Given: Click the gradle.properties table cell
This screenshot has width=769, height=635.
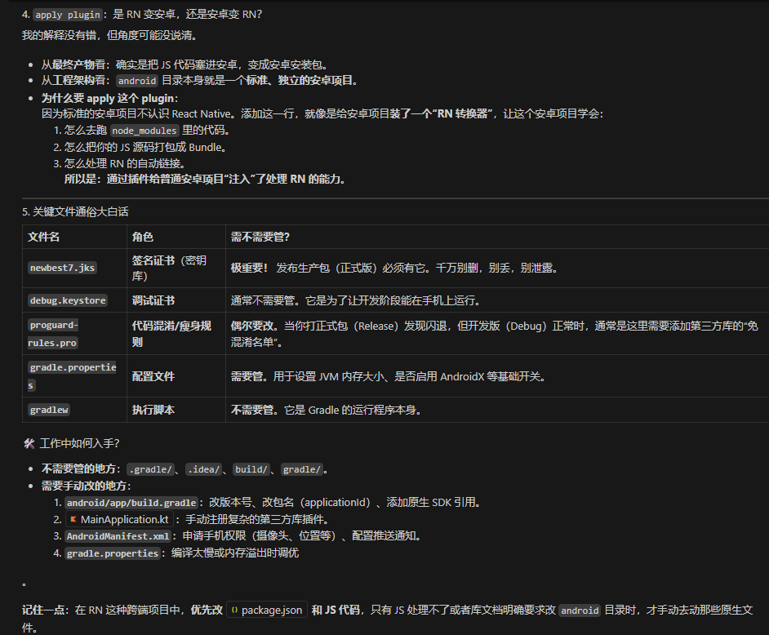Looking at the screenshot, I should click(x=74, y=376).
